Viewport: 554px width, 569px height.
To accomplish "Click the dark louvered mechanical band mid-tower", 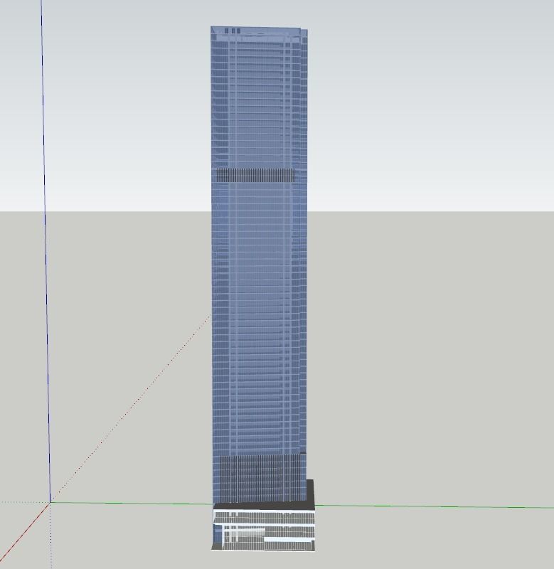I will click(255, 175).
